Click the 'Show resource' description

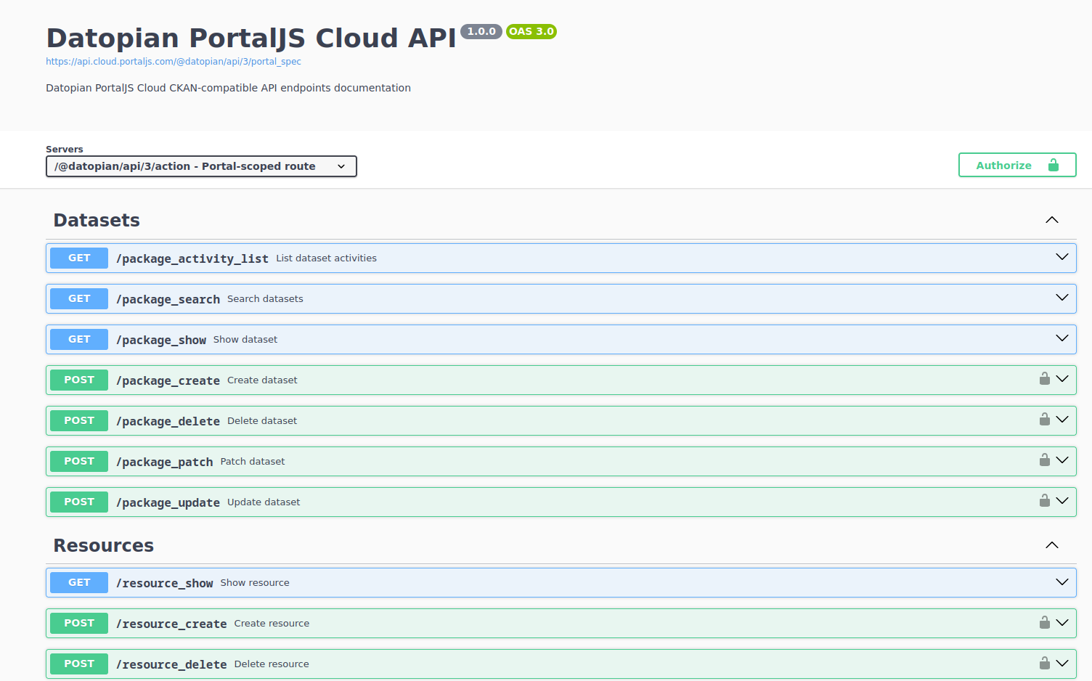[x=255, y=582]
